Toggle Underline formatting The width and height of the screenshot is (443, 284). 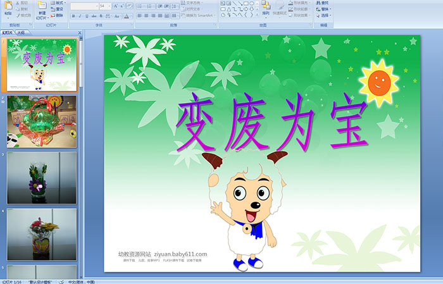click(87, 16)
